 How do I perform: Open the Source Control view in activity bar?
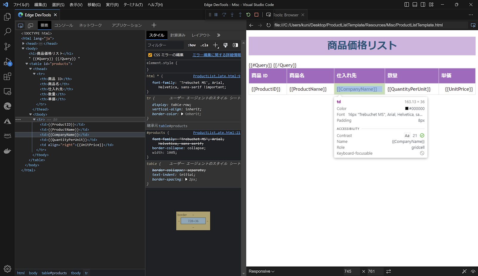(7, 46)
